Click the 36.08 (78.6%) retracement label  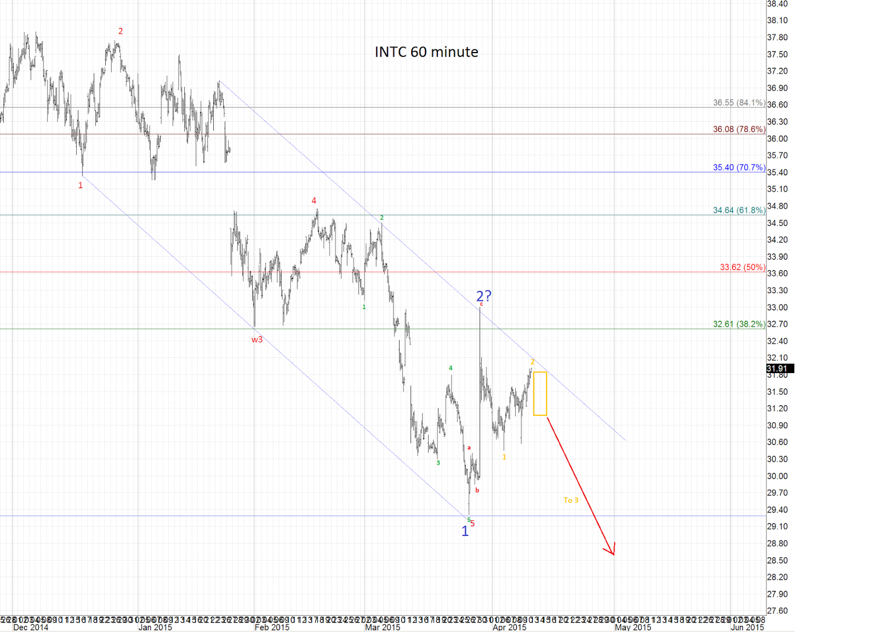[738, 130]
